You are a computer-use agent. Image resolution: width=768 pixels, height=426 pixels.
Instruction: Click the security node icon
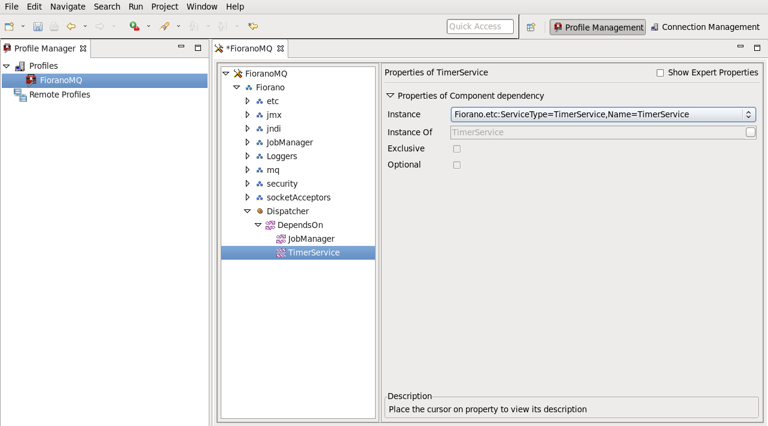click(x=260, y=184)
